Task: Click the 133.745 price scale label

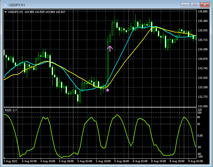Action: (x=203, y=68)
